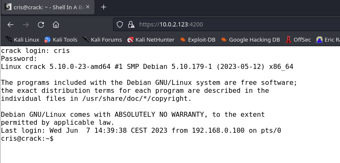Click the Eric bookmark at bar's end
Image resolution: width=340 pixels, height=163 pixels.
tap(328, 40)
